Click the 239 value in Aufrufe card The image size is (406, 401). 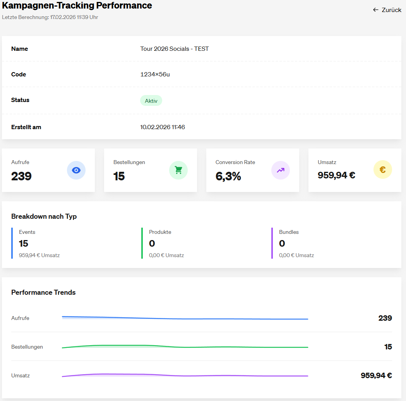(21, 176)
